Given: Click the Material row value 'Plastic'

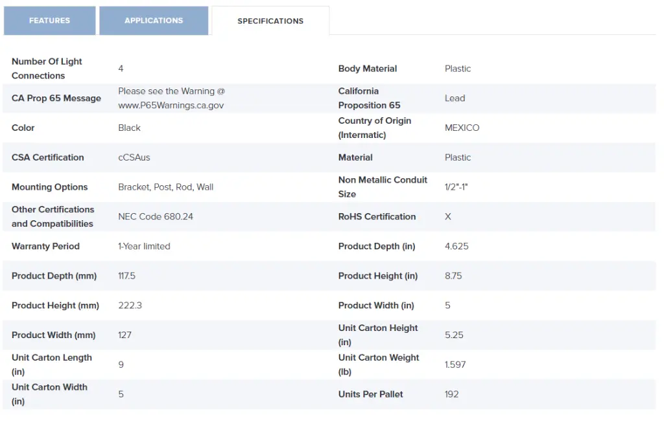Looking at the screenshot, I should click(x=458, y=157).
